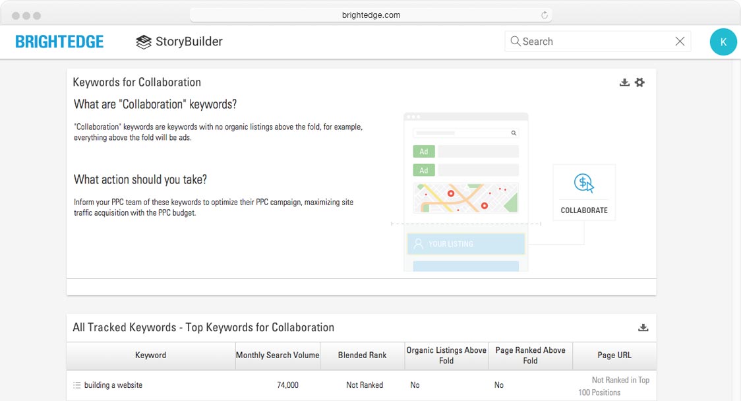Clear search with the X icon
This screenshot has height=401, width=741.
click(680, 42)
